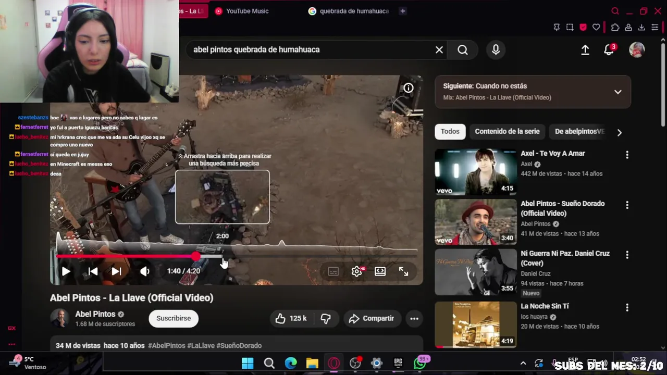This screenshot has height=375, width=667.
Task: Open the Daniel Cruz channel link
Action: coord(535,273)
